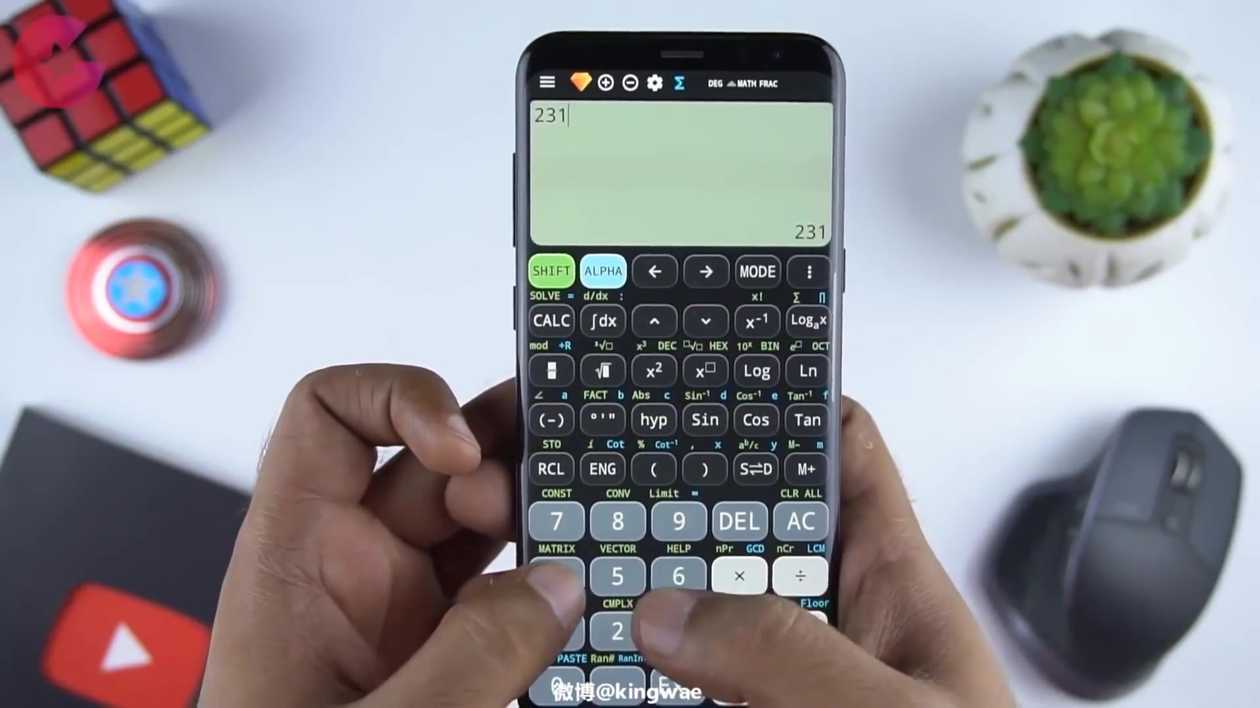Select the square root √ function
The image size is (1260, 708).
pos(602,370)
